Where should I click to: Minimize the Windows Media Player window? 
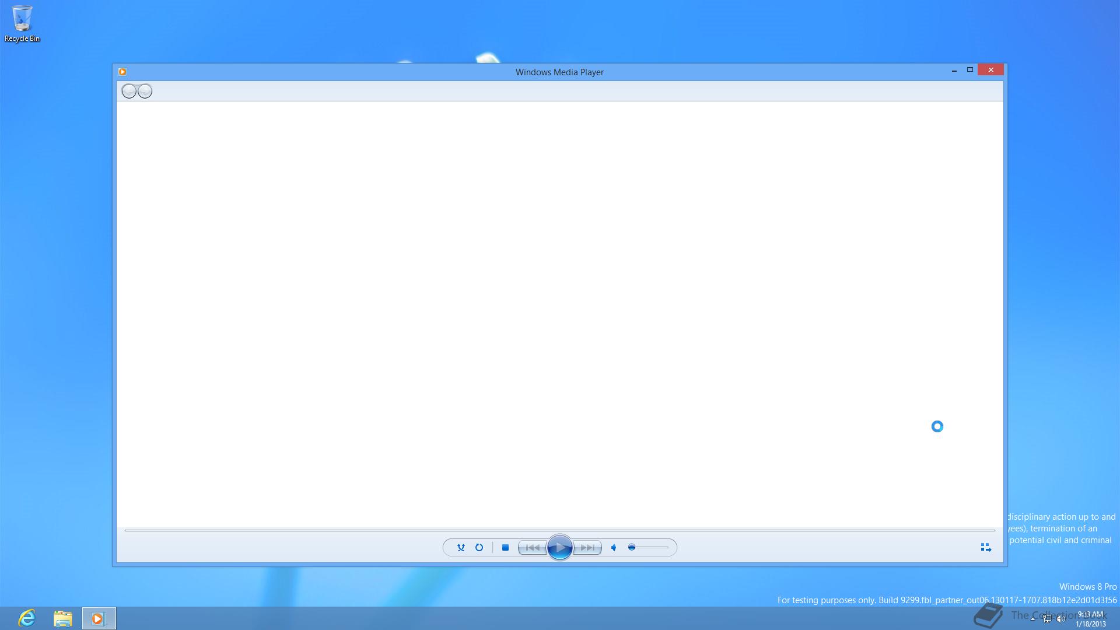click(x=954, y=70)
